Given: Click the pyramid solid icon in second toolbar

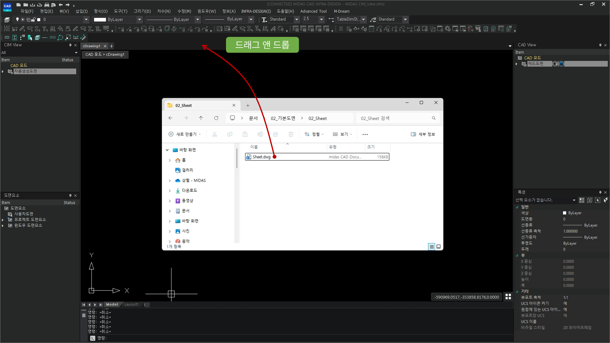Looking at the screenshot, I should (x=174, y=29).
